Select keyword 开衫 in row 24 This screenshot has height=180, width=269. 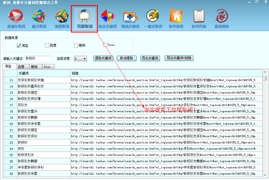[44, 149]
